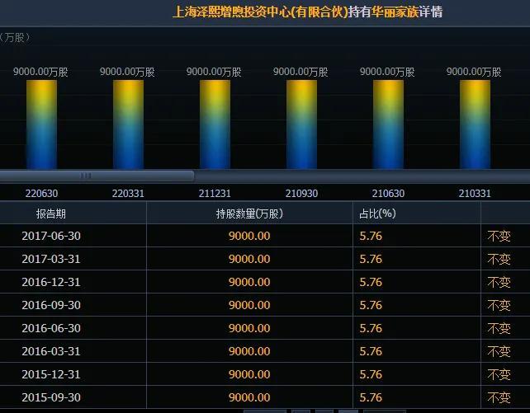Click the 210930 axis date label

tap(301, 194)
